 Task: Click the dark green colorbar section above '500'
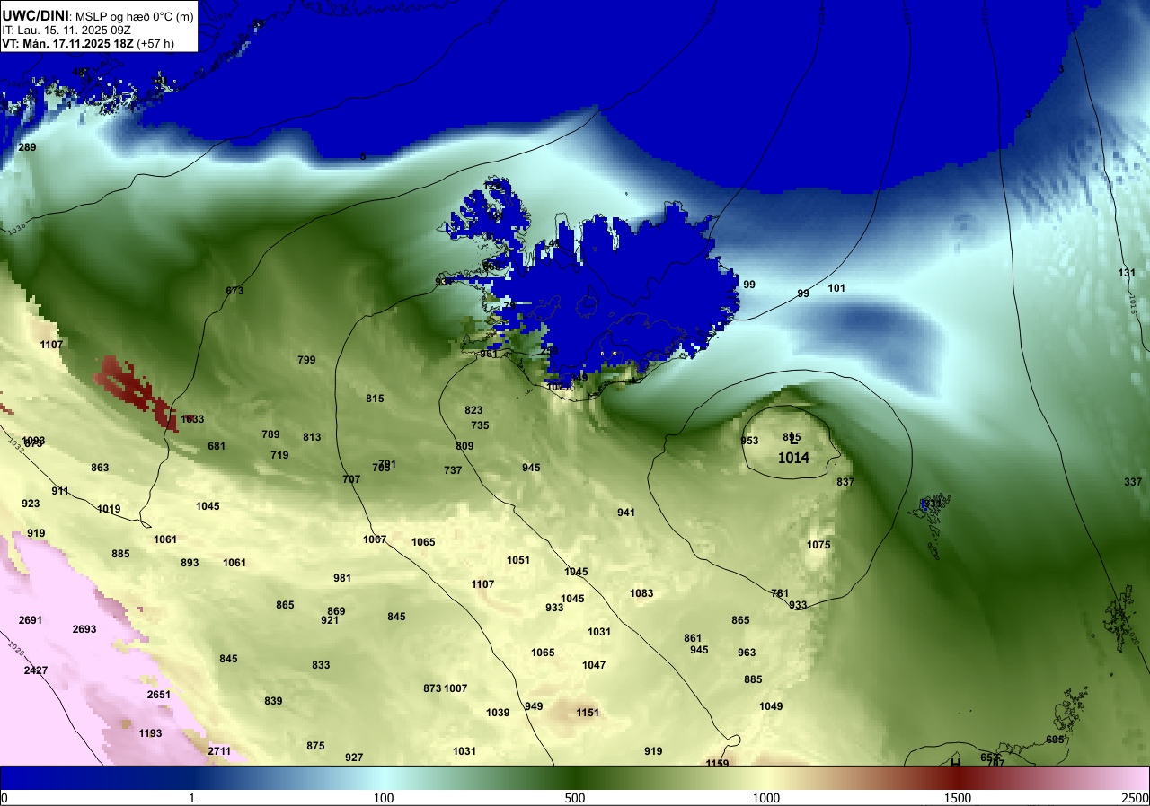[575, 777]
